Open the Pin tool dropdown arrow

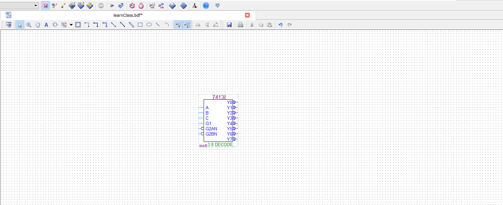pyautogui.click(x=71, y=25)
